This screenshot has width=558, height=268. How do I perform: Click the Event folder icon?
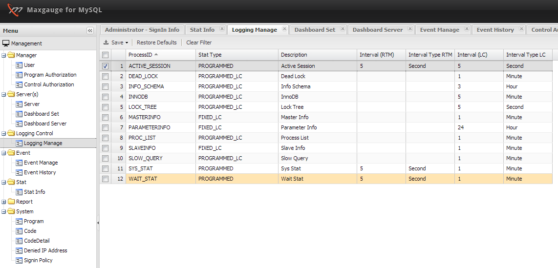11,153
